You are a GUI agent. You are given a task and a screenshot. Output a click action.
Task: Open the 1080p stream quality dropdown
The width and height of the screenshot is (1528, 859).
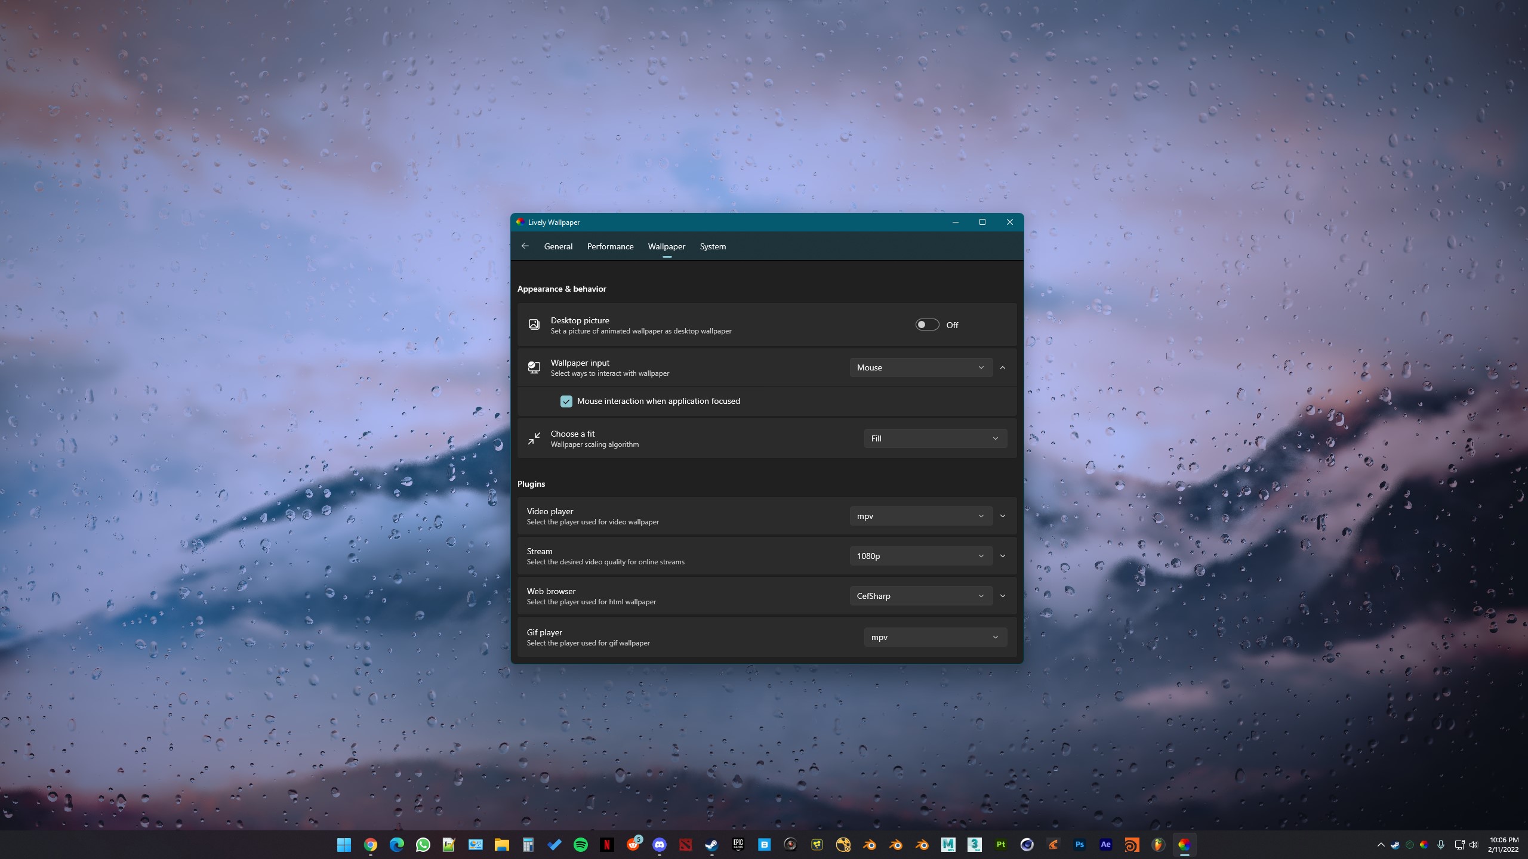click(x=920, y=555)
